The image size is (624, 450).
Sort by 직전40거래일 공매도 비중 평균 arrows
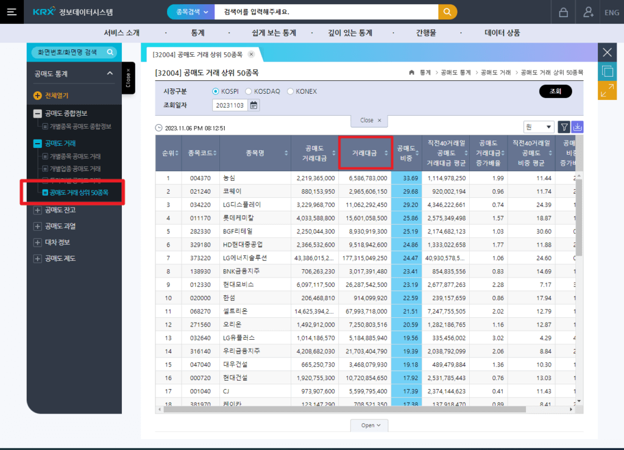click(550, 153)
